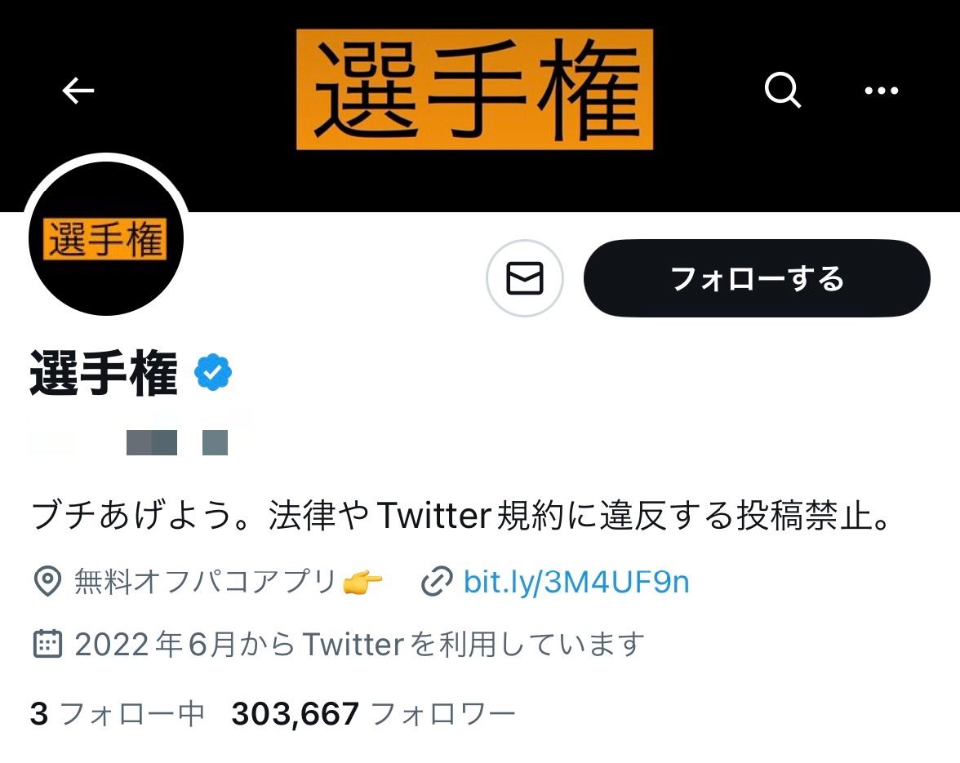View the 303,667 フォロワー followers list
The width and height of the screenshot is (960, 763).
tap(374, 713)
